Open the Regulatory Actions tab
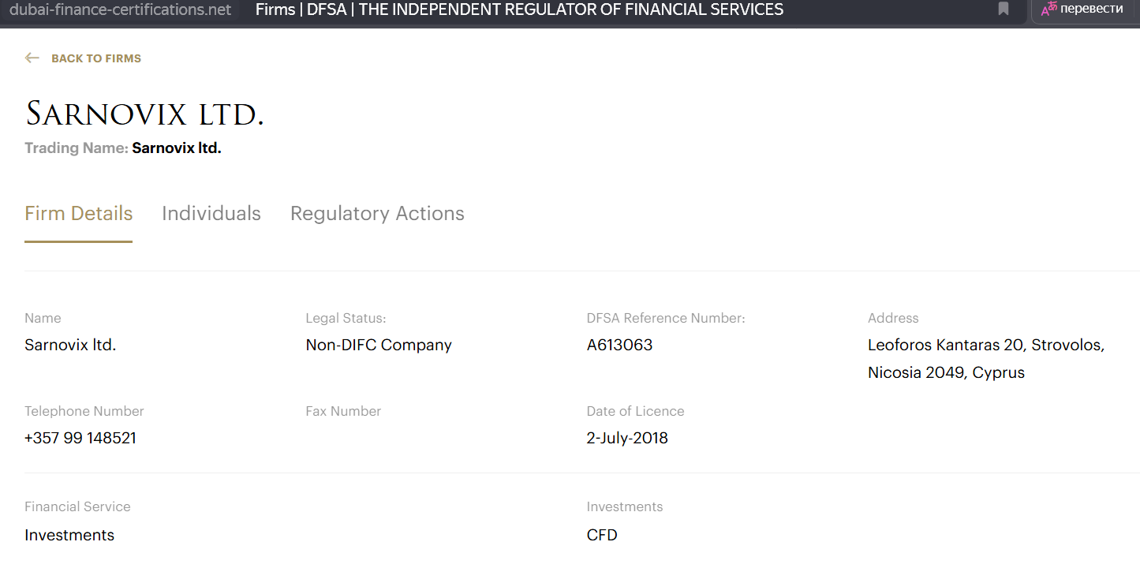The height and width of the screenshot is (568, 1140). (377, 214)
